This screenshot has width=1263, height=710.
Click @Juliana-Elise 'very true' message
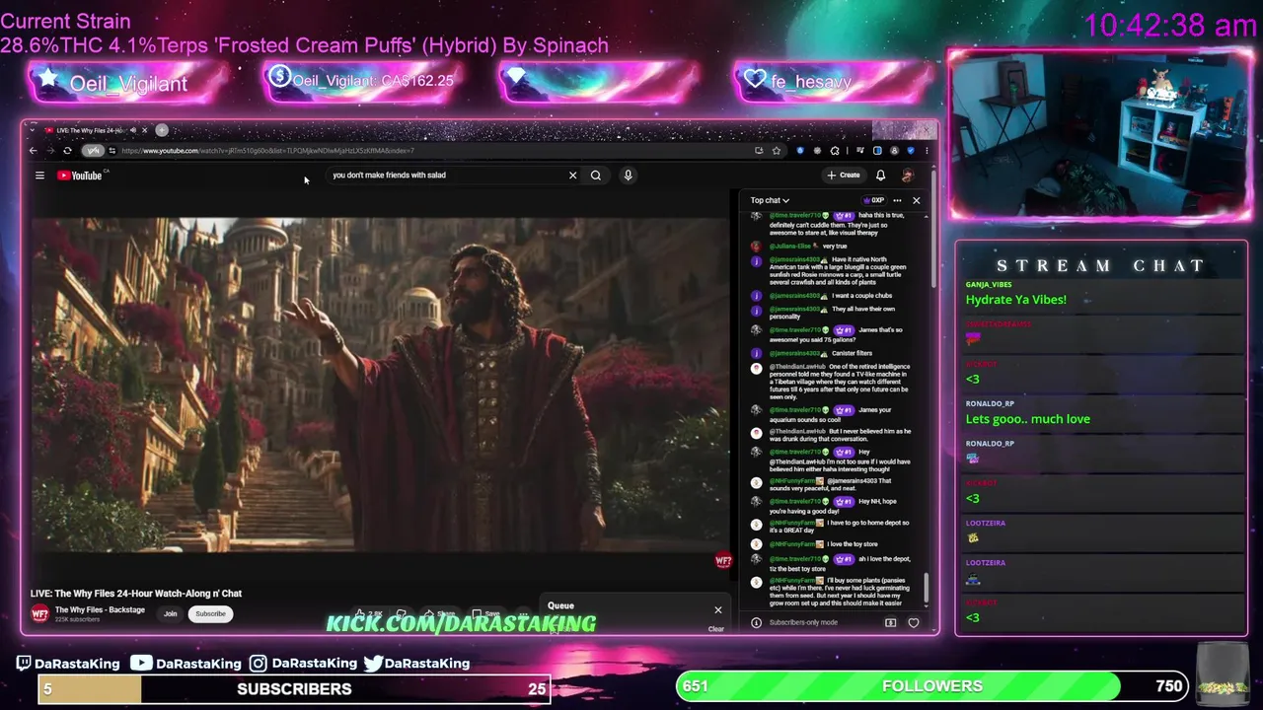(807, 247)
